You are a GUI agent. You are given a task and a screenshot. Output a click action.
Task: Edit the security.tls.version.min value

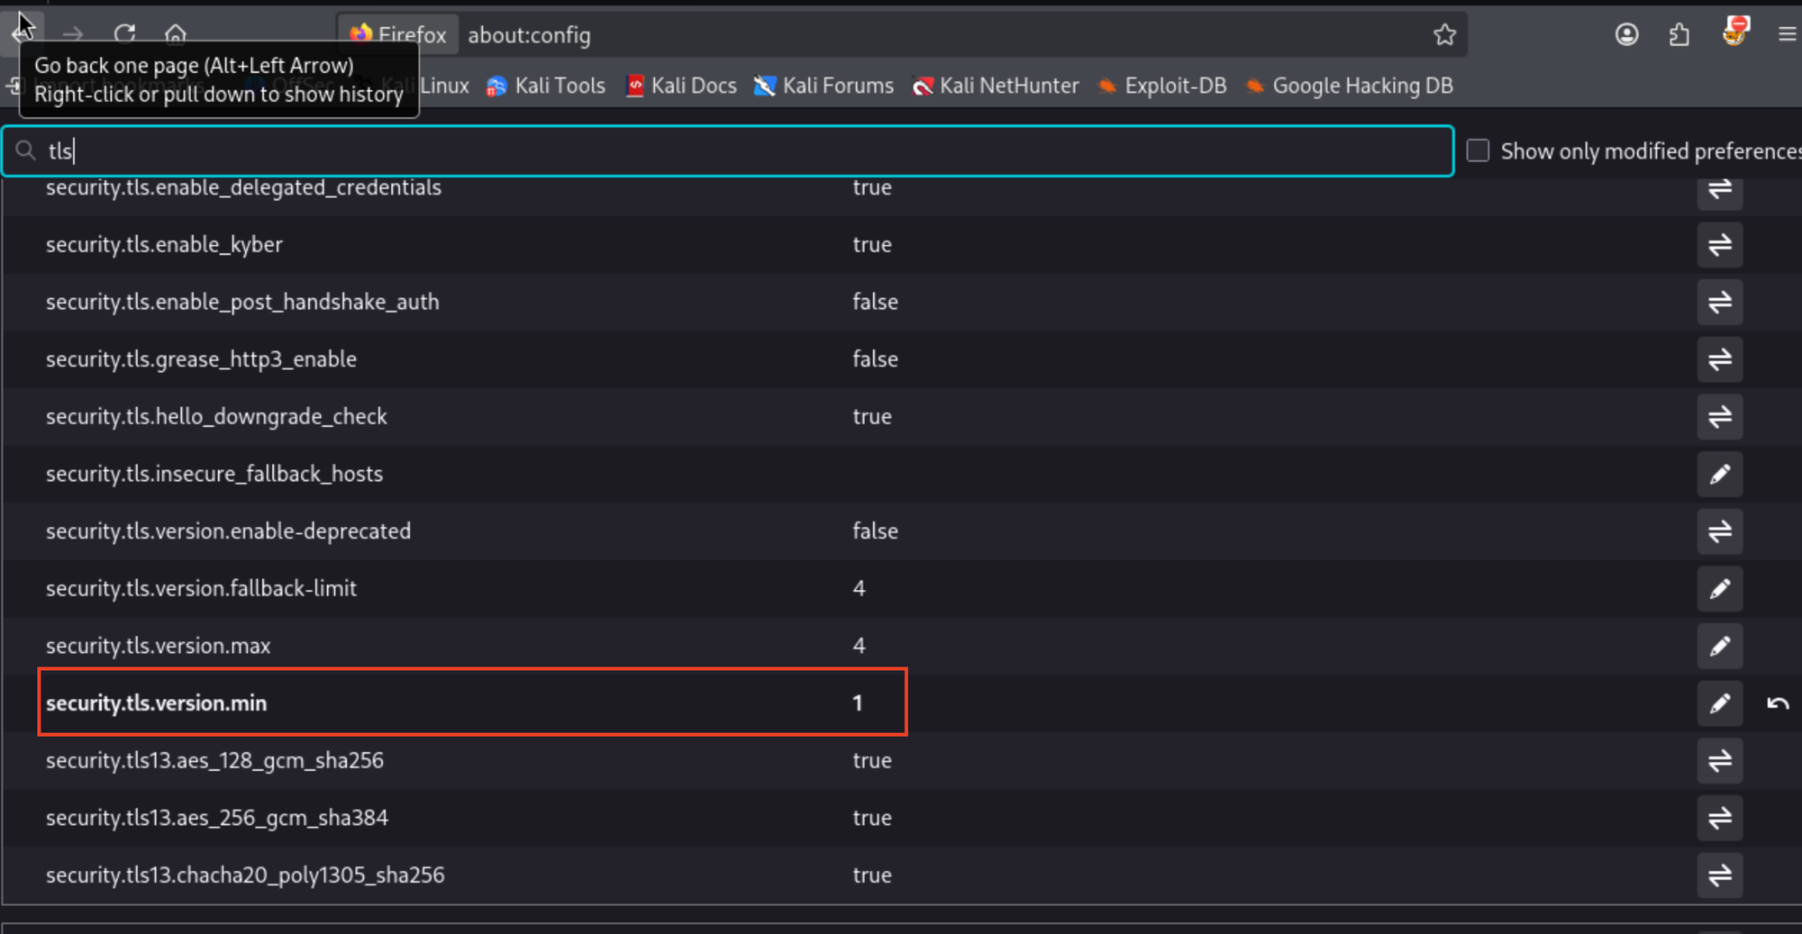click(x=1719, y=703)
